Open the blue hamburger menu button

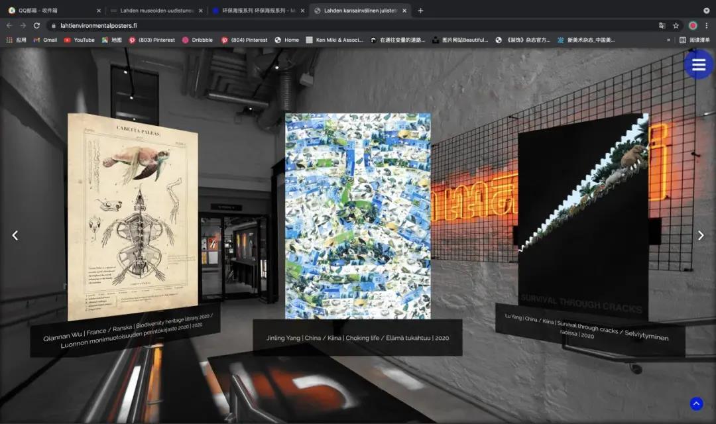coord(699,65)
